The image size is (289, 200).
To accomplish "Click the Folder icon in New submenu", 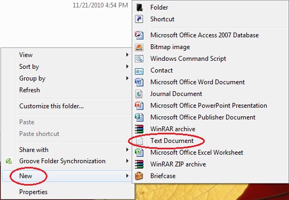I will pyautogui.click(x=139, y=7).
